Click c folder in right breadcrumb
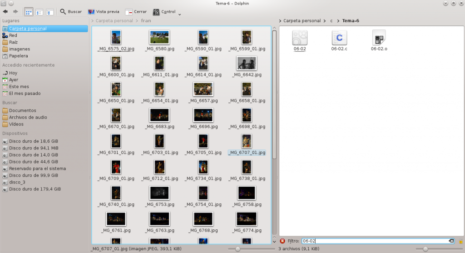 click(331, 21)
